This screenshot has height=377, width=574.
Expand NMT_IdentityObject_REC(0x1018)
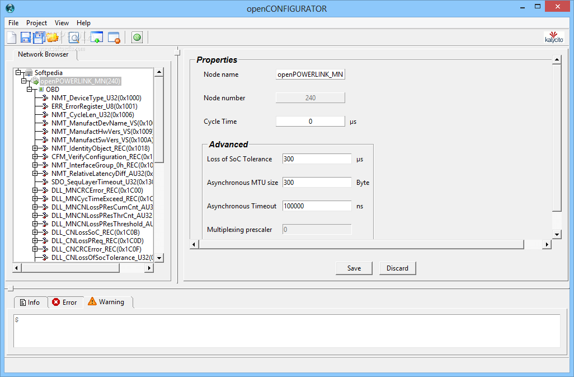coord(35,148)
